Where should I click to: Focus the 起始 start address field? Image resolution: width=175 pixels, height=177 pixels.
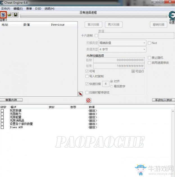point(119,60)
